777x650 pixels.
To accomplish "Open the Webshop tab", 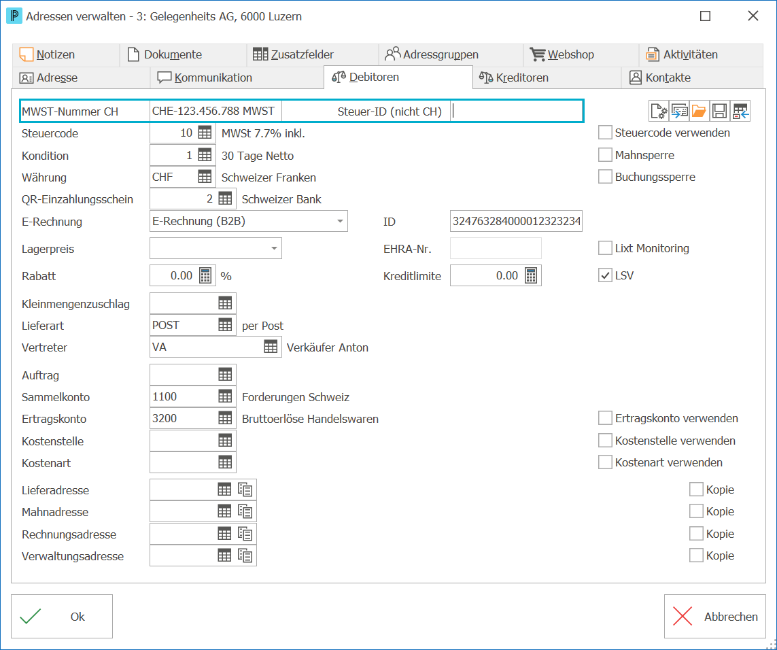I will tap(581, 54).
